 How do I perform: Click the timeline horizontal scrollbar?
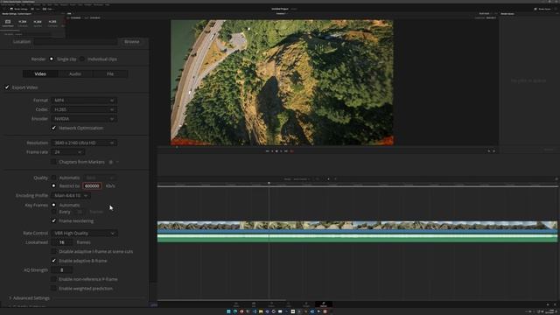tap(221, 300)
